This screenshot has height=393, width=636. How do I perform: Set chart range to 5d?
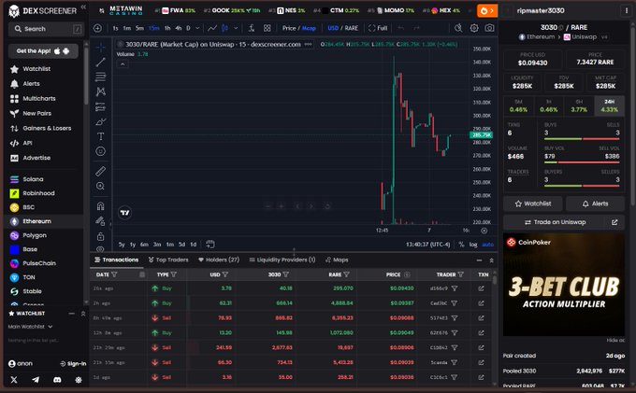pyautogui.click(x=181, y=245)
